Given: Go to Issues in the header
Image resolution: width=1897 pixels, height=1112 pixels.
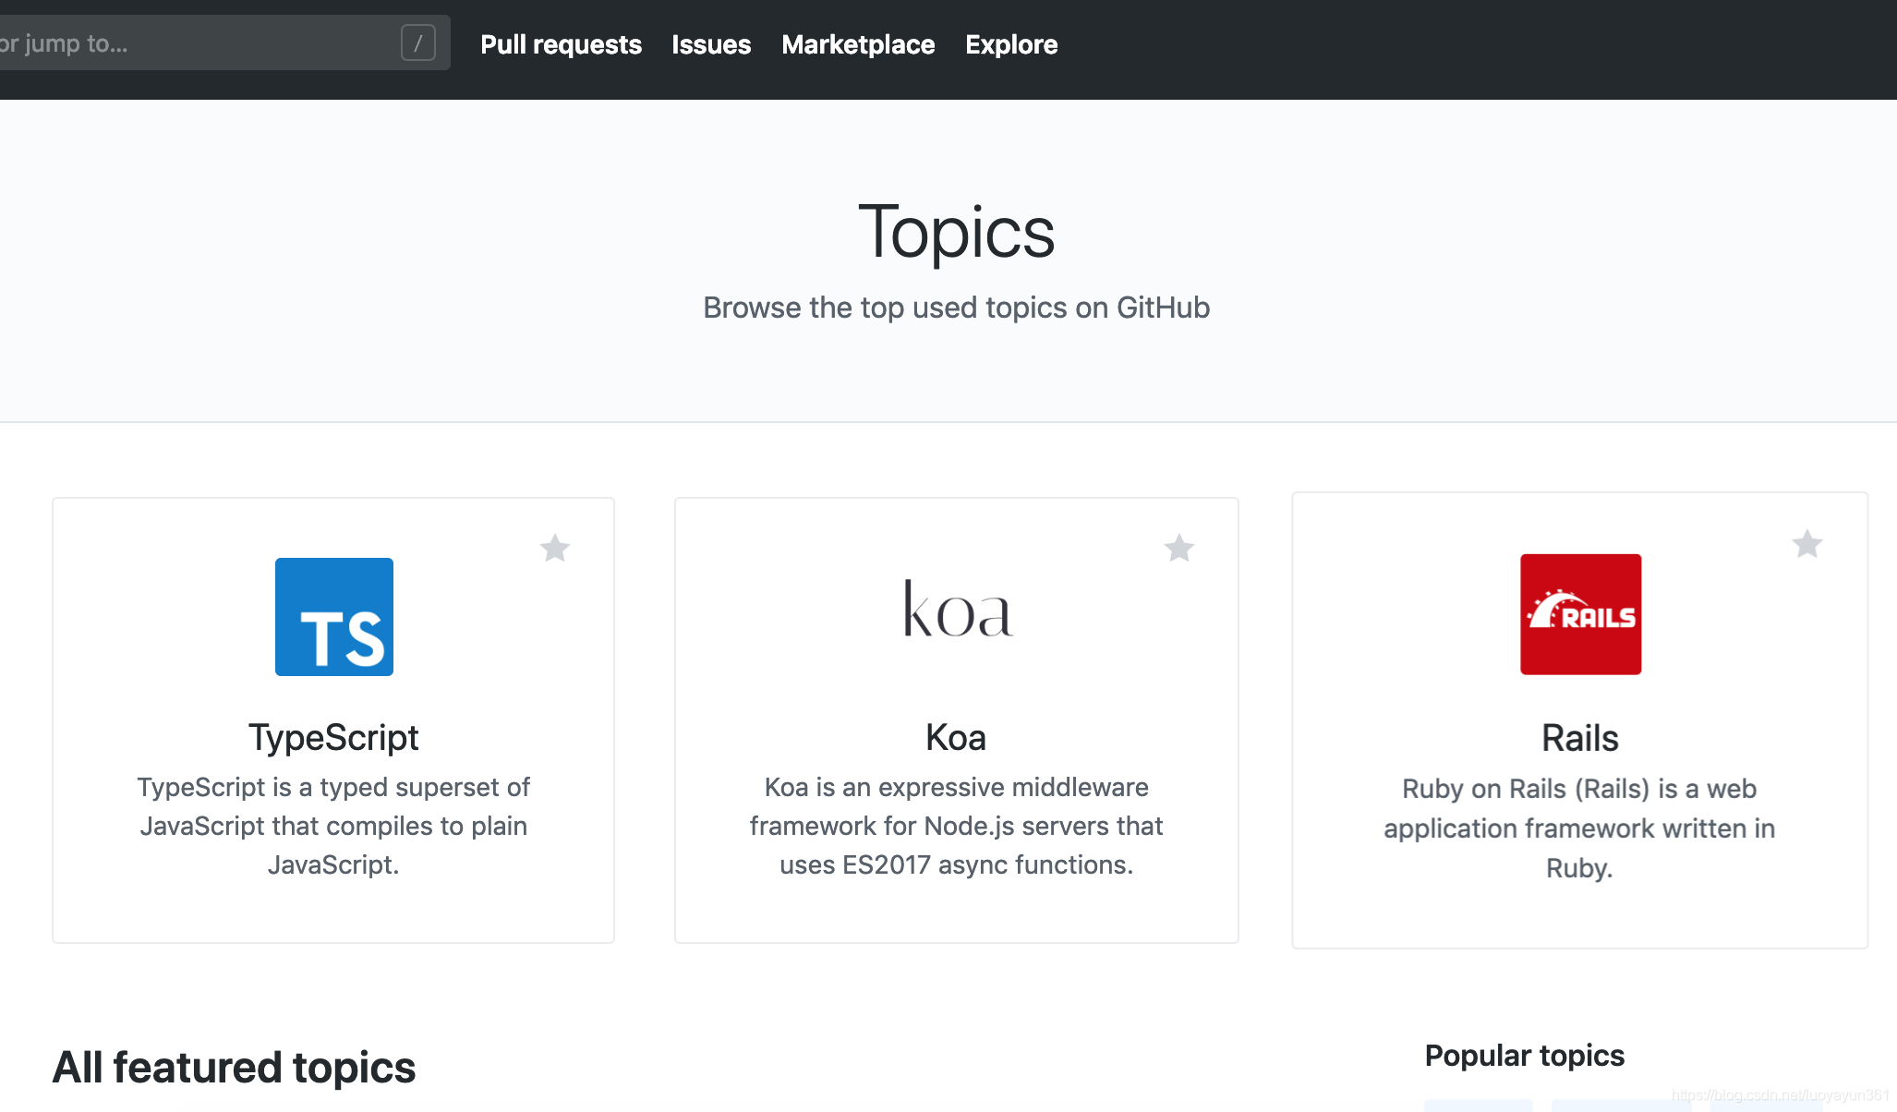Looking at the screenshot, I should tap(711, 44).
